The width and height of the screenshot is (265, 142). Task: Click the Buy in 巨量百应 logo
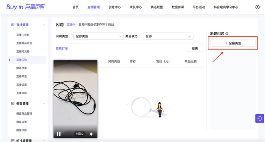click(x=25, y=7)
